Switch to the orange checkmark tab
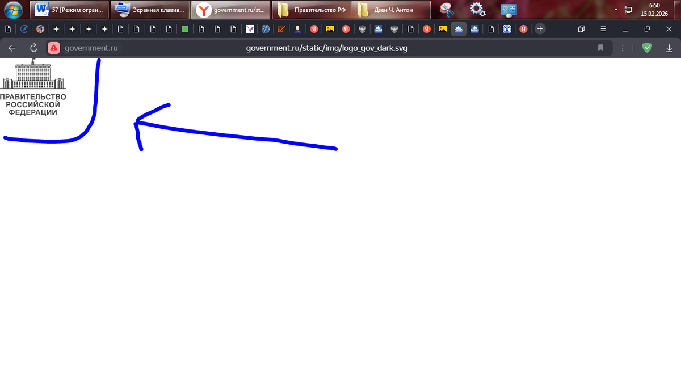Viewport: 681px width, 383px height. pos(281,29)
